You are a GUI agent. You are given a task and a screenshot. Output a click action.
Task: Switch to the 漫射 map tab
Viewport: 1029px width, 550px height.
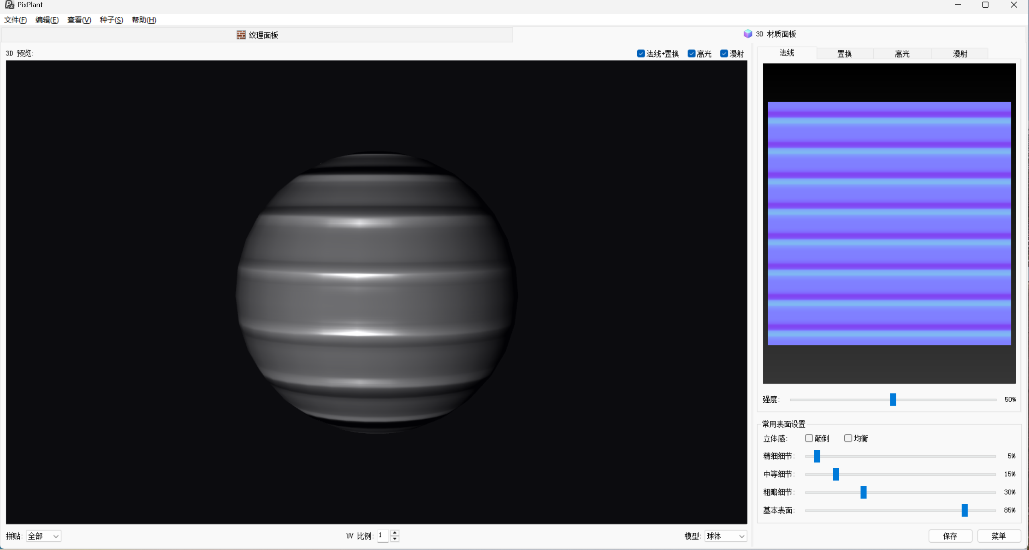(960, 54)
